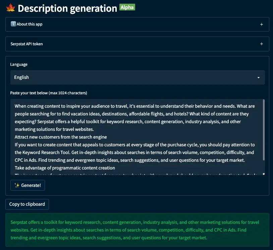Click Copy to clipboard button
Screen dimensions: 273x250
27,204
